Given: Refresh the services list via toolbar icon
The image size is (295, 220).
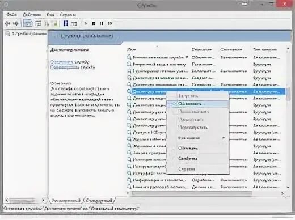Looking at the screenshot, I should 47,24.
